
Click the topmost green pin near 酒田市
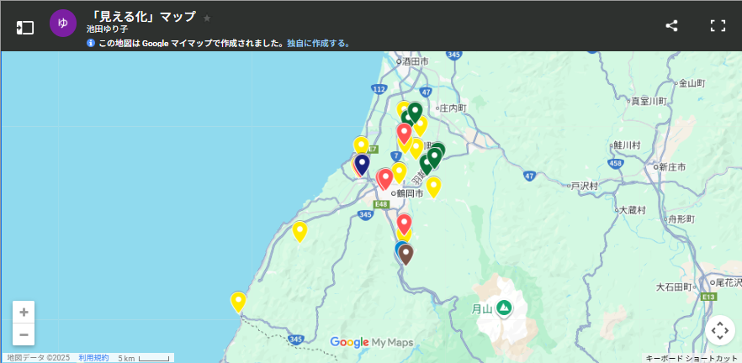coord(414,111)
